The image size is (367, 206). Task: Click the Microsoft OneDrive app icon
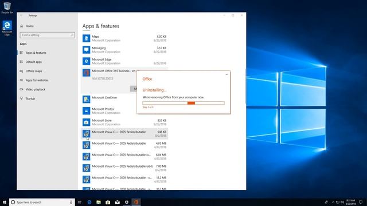tap(86, 99)
